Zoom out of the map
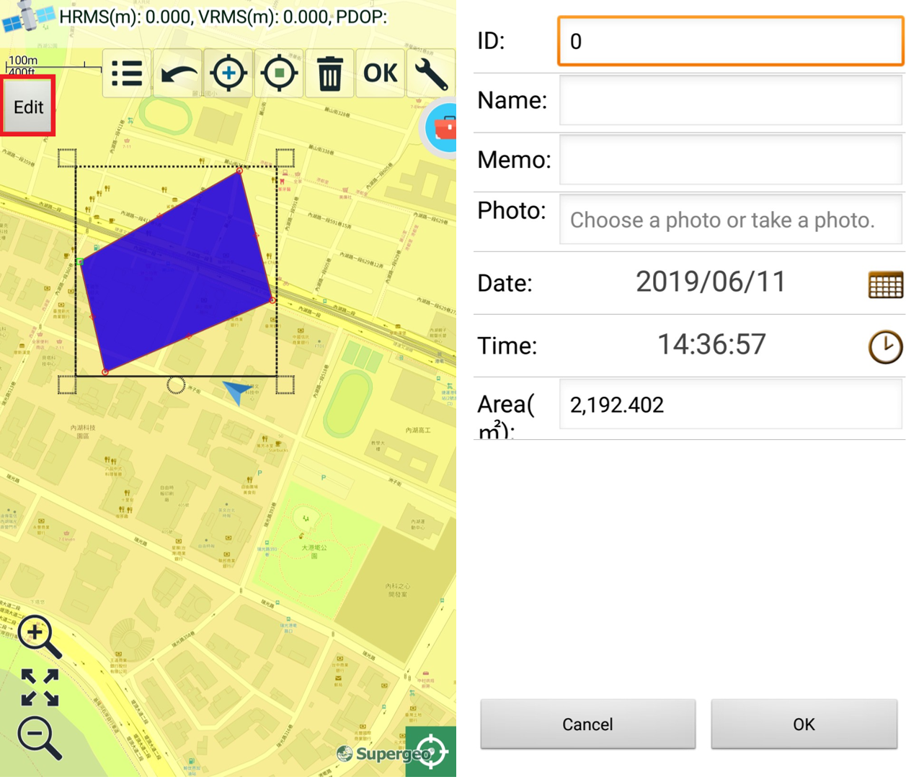The height and width of the screenshot is (782, 906). [x=40, y=737]
